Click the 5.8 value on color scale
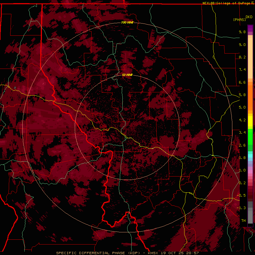This screenshot has height=255, width=255. click(242, 95)
